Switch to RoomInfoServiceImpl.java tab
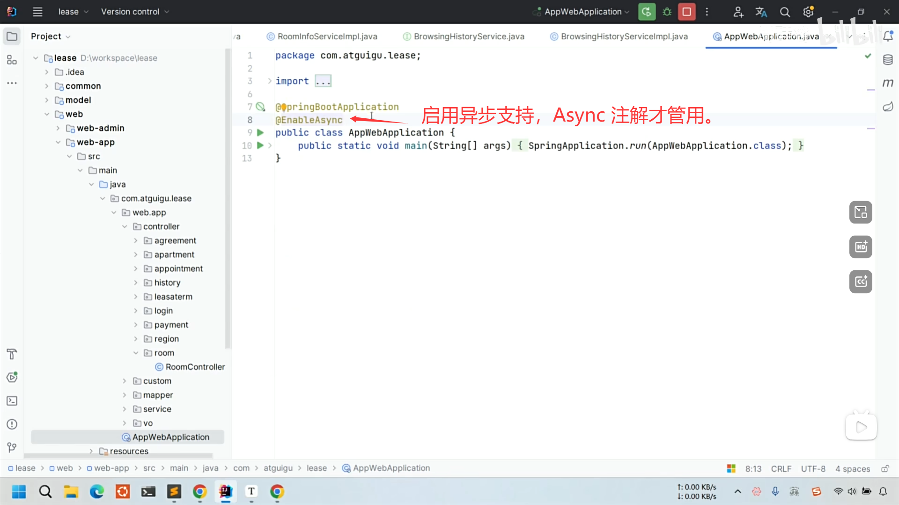Viewport: 899px width, 505px height. point(327,36)
